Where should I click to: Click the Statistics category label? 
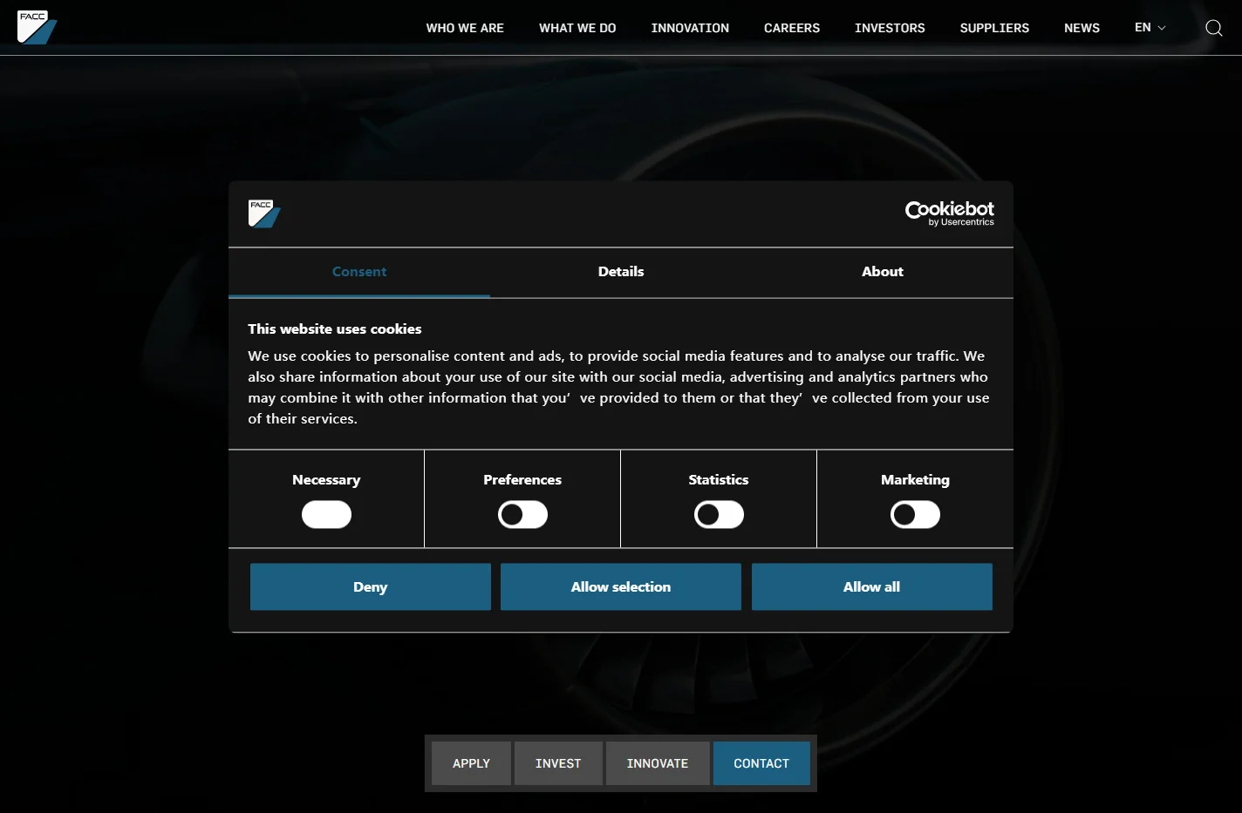[x=719, y=480]
